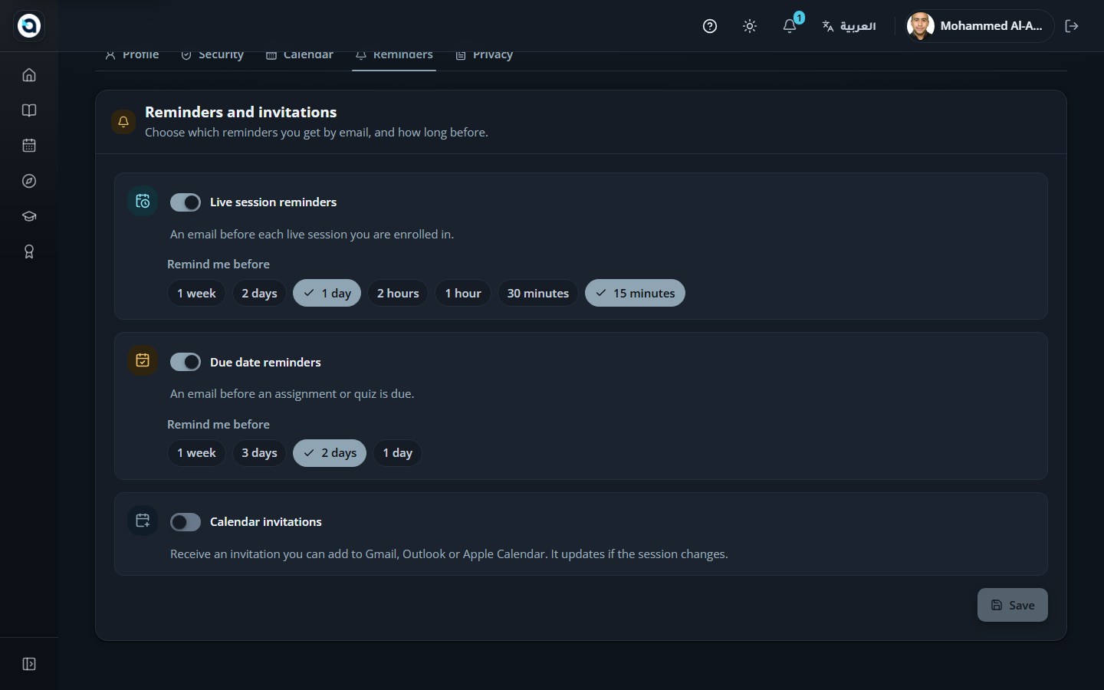The width and height of the screenshot is (1104, 690).
Task: Switch to the Security tab
Action: (212, 55)
